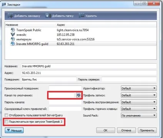Click the address light.cleanvoice.ru:7954
Viewport: 163px width, 138px height.
click(x=73, y=30)
